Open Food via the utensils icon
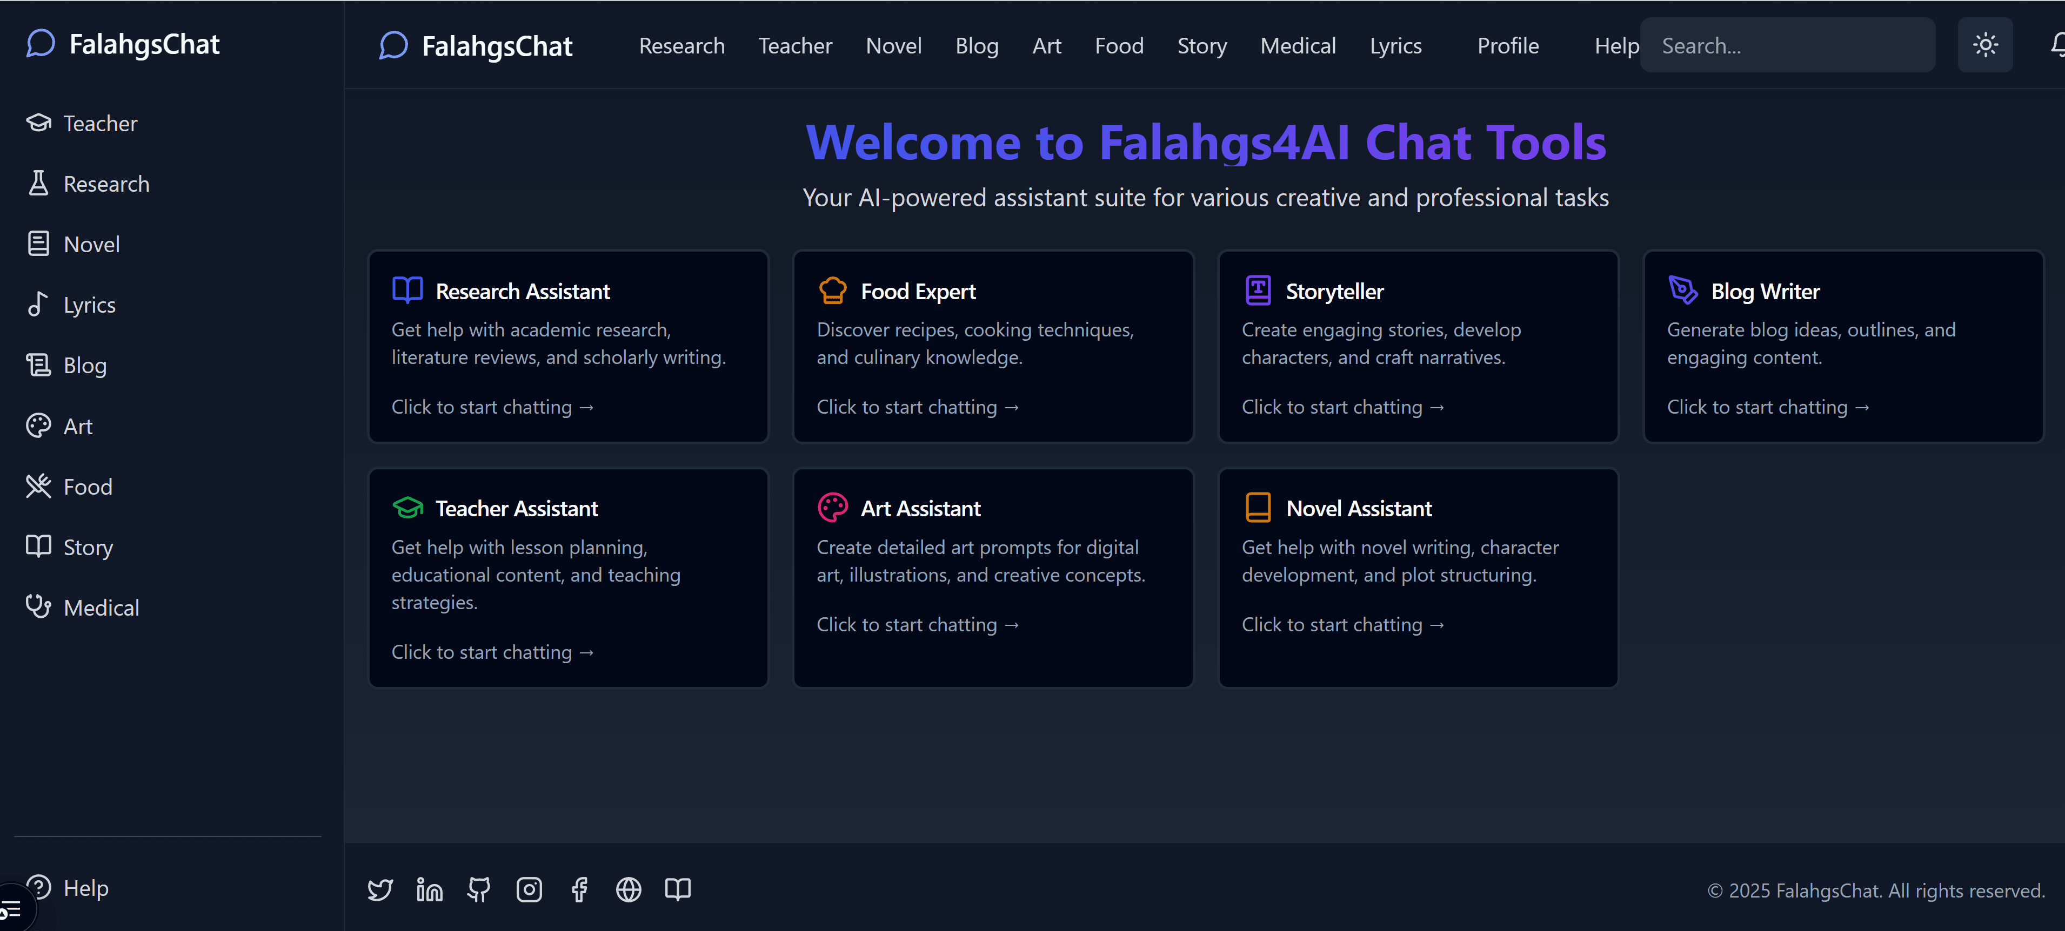 [x=38, y=485]
